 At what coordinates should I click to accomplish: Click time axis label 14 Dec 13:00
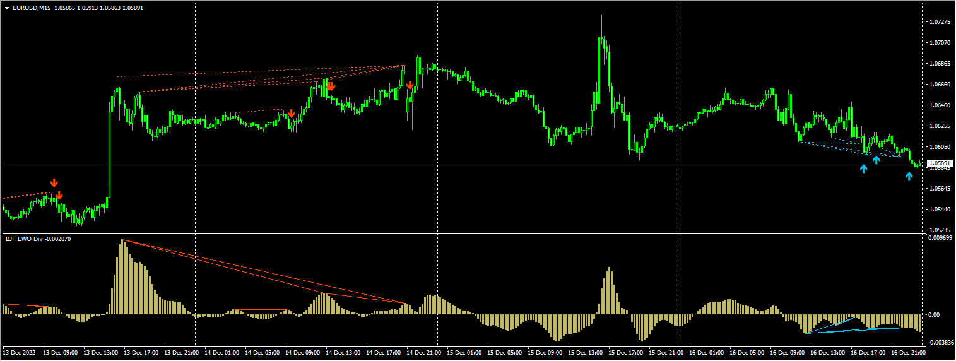343,352
